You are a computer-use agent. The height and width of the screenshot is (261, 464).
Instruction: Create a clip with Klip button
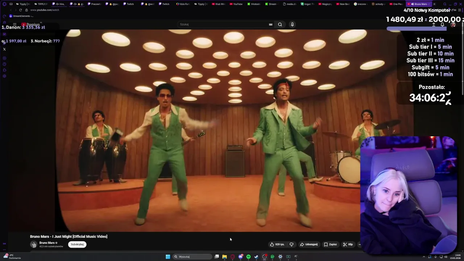pos(348,244)
